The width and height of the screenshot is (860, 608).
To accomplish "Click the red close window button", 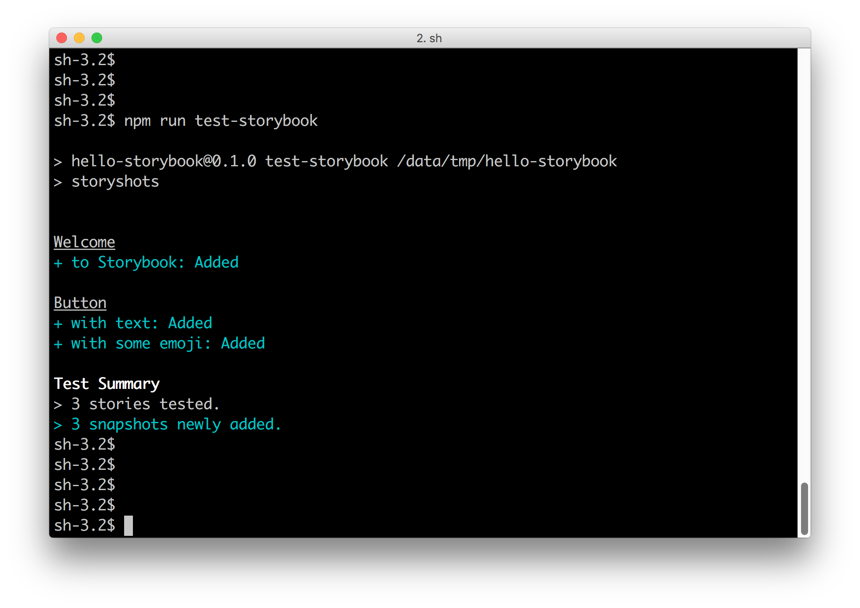I will pos(62,38).
